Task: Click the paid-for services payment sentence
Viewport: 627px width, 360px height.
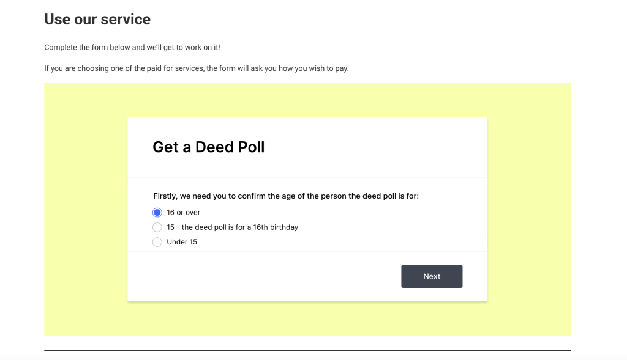Action: pyautogui.click(x=196, y=68)
